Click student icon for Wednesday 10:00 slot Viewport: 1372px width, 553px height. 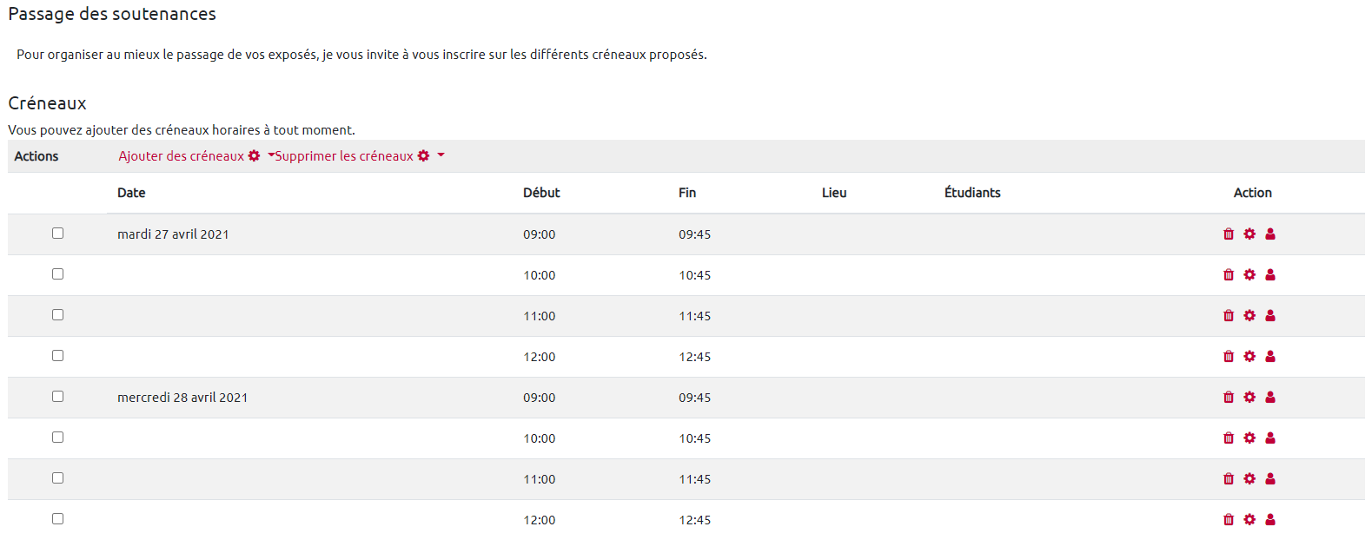(1270, 438)
